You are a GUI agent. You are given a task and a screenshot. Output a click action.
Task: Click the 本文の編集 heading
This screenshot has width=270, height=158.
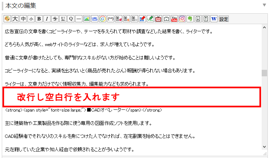point(21,6)
